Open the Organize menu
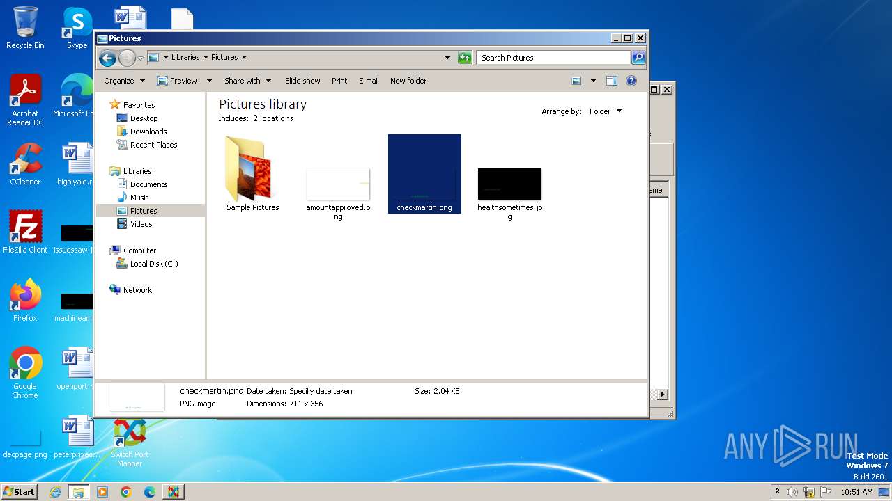The image size is (892, 501). click(x=124, y=81)
